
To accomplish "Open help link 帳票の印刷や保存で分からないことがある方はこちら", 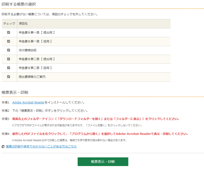I will coord(41,146).
